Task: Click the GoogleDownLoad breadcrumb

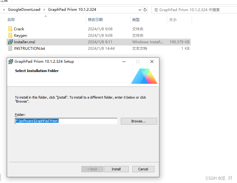Action: [24, 10]
